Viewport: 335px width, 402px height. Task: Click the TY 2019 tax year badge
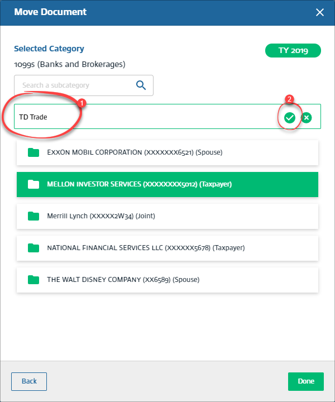click(293, 51)
